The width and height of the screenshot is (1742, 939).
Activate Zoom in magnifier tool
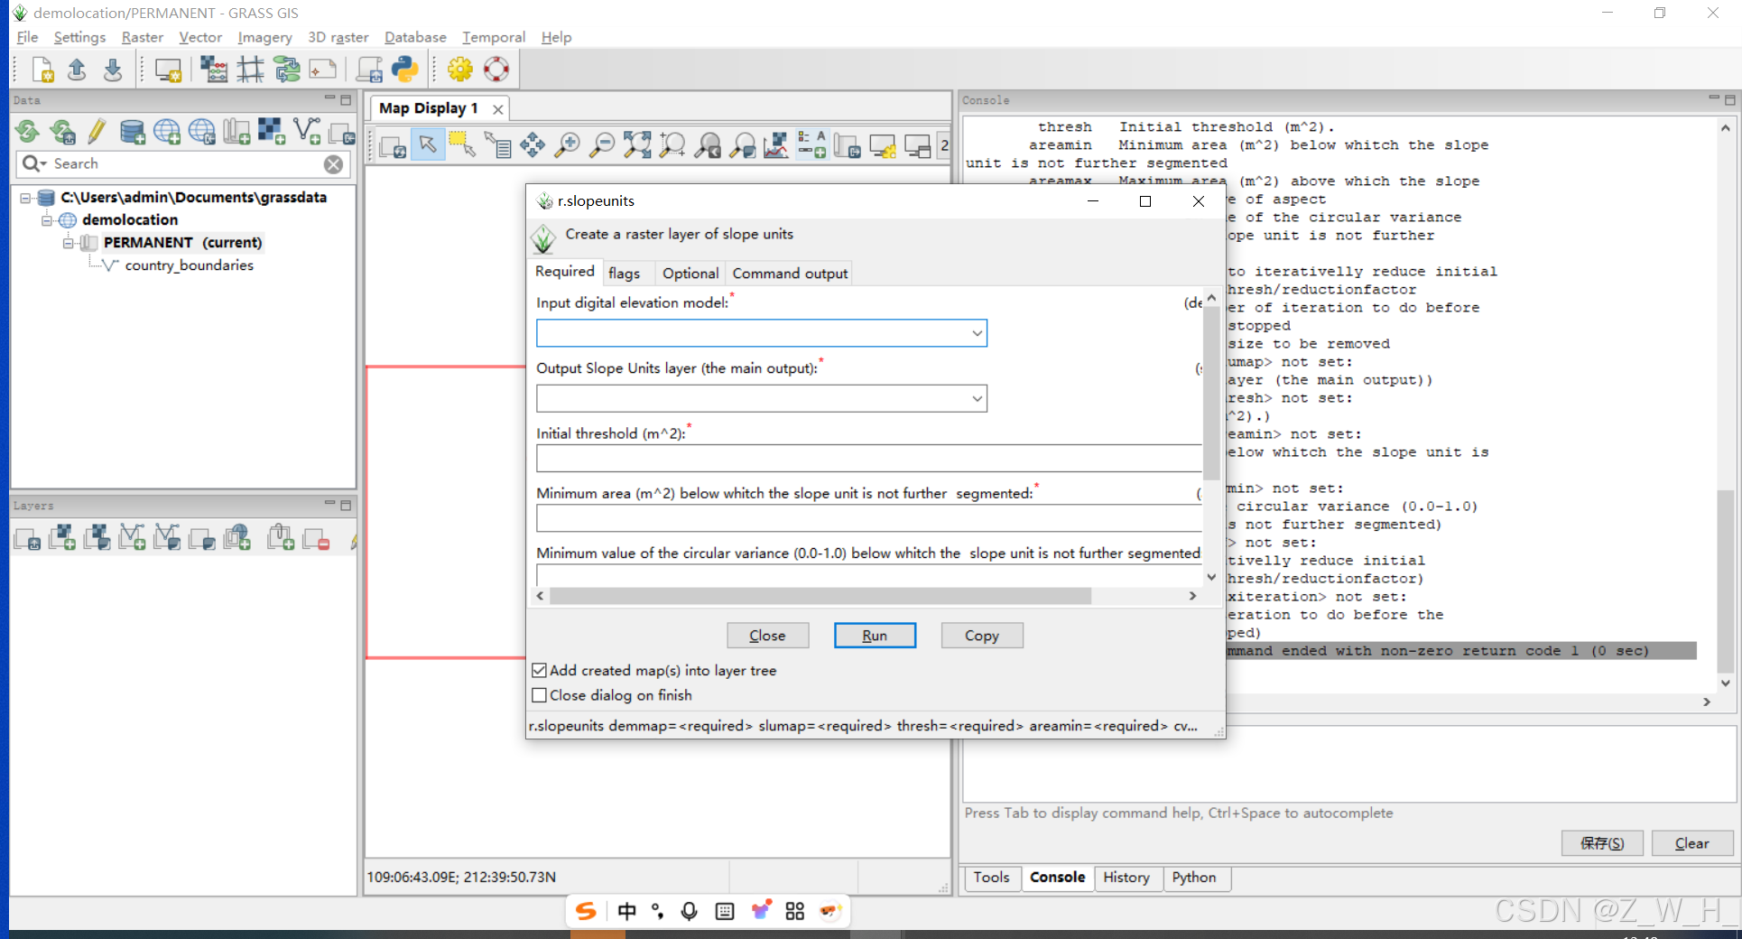coord(567,144)
